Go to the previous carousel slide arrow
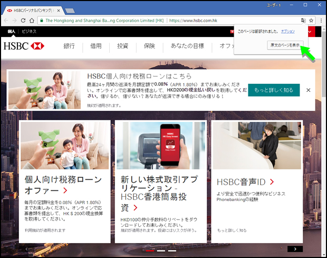This screenshot has width=327, height=258. (x=26, y=249)
